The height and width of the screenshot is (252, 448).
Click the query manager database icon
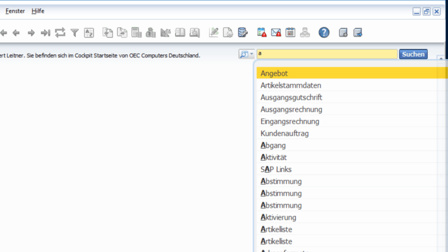pyautogui.click(x=243, y=33)
